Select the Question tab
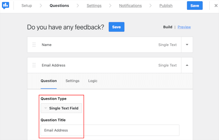219x140 pixels. click(x=49, y=81)
